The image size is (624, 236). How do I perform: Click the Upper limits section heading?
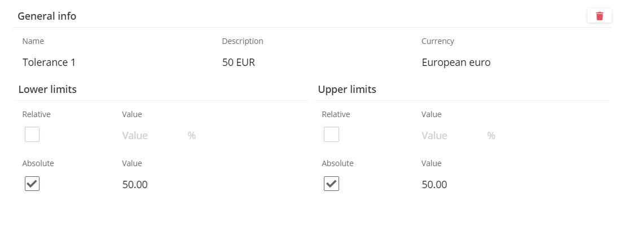pos(347,90)
